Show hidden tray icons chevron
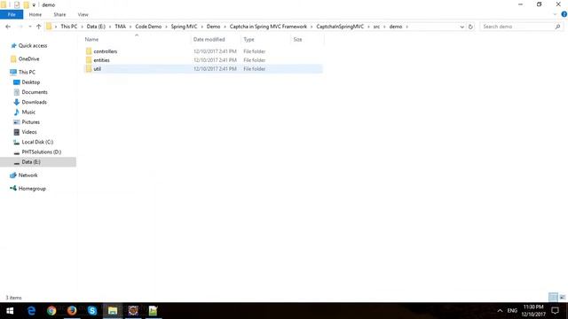 pos(500,311)
